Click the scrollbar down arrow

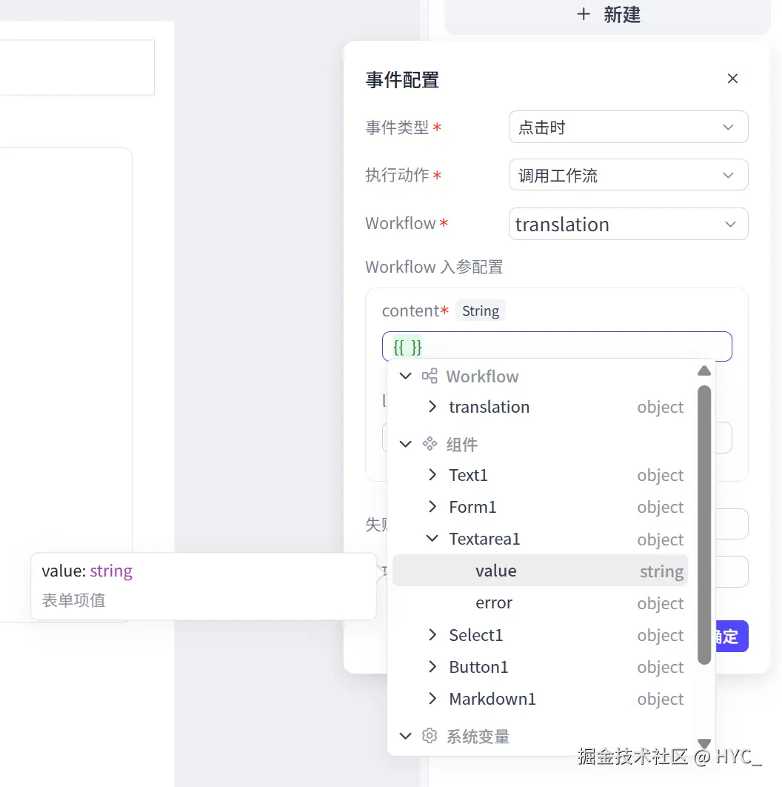click(704, 743)
